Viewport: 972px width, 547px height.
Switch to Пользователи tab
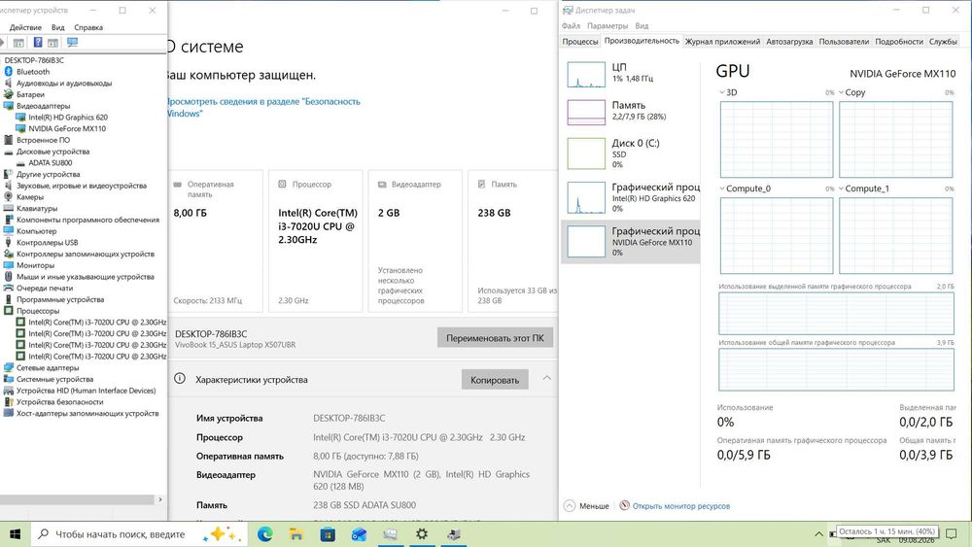[844, 42]
